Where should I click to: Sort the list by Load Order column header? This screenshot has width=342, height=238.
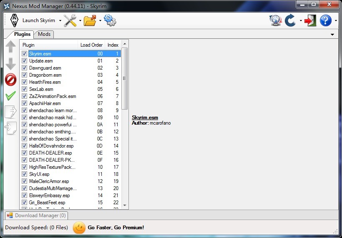tap(91, 45)
